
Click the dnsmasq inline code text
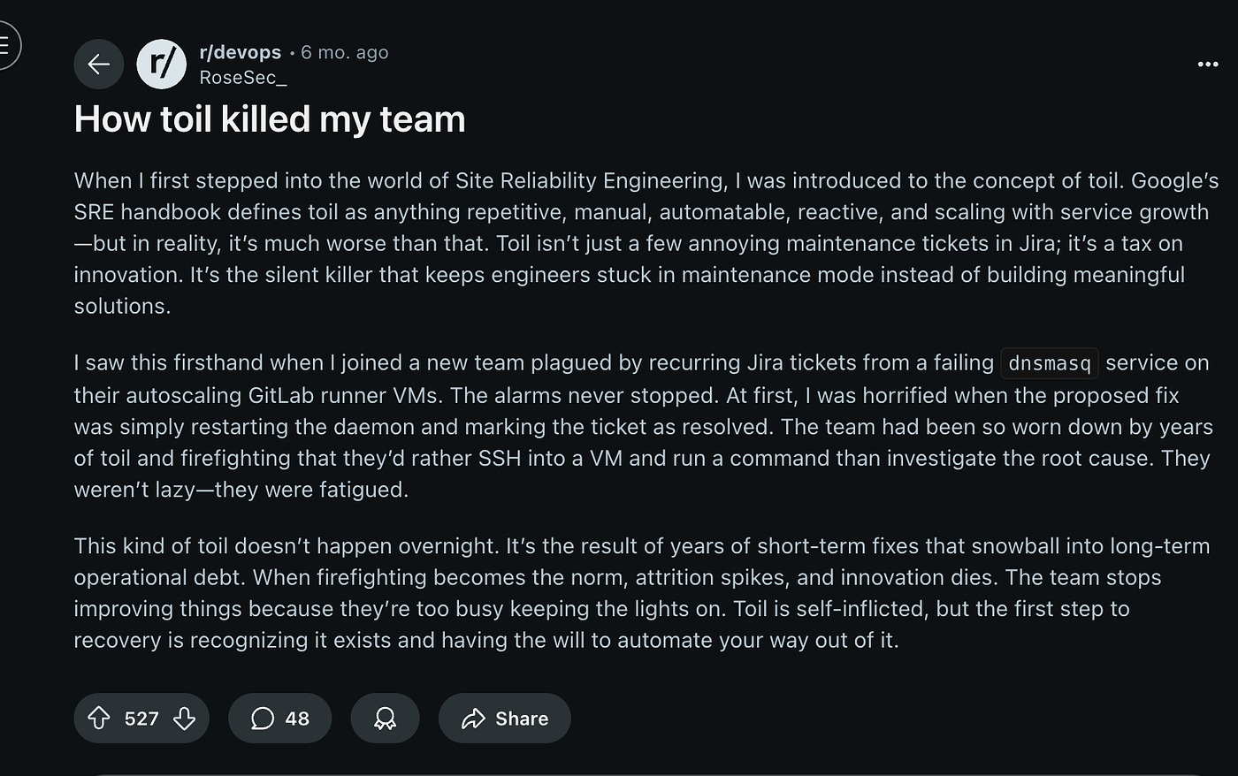1050,363
